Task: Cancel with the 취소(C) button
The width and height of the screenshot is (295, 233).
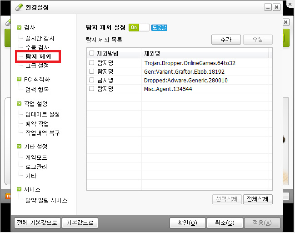Action: point(225,223)
